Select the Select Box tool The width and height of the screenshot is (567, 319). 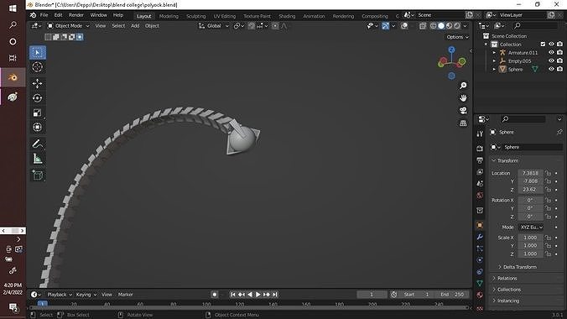point(37,53)
